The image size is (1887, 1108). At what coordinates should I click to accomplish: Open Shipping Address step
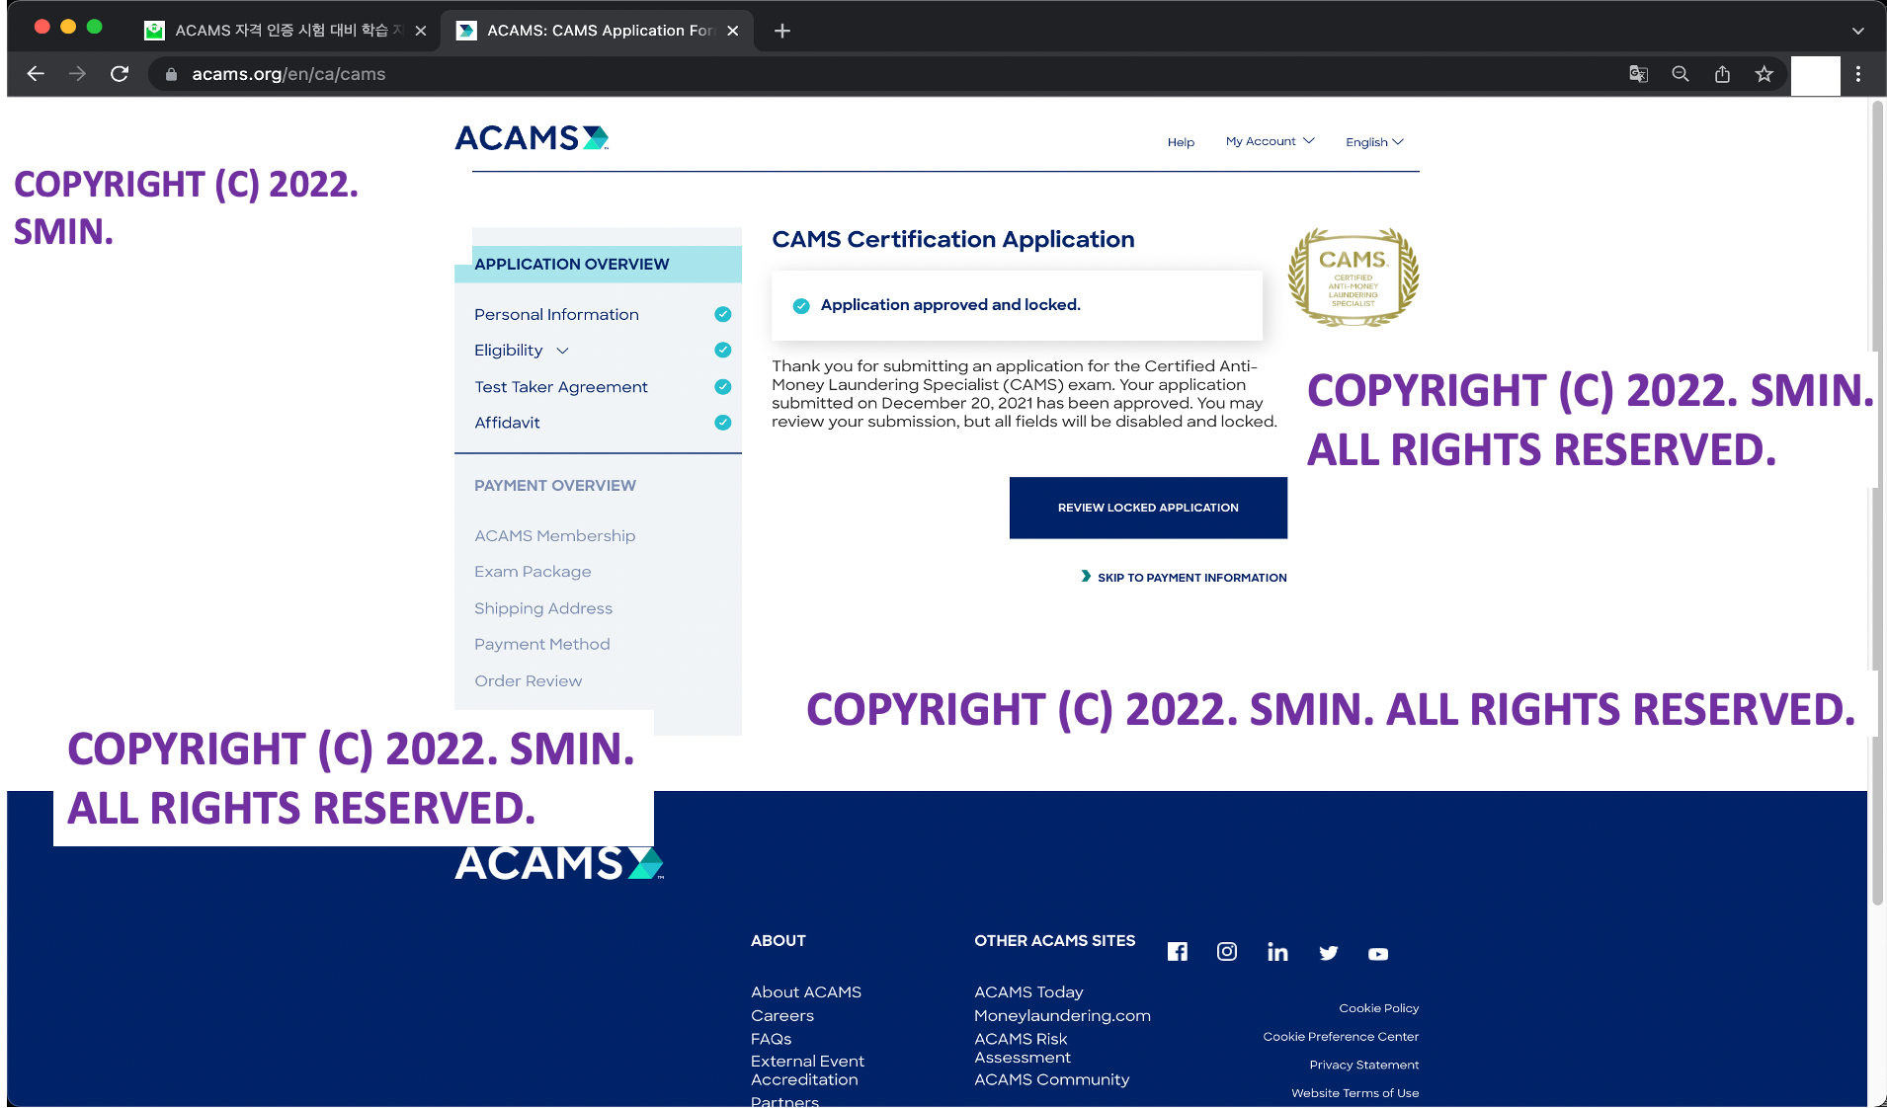[543, 608]
